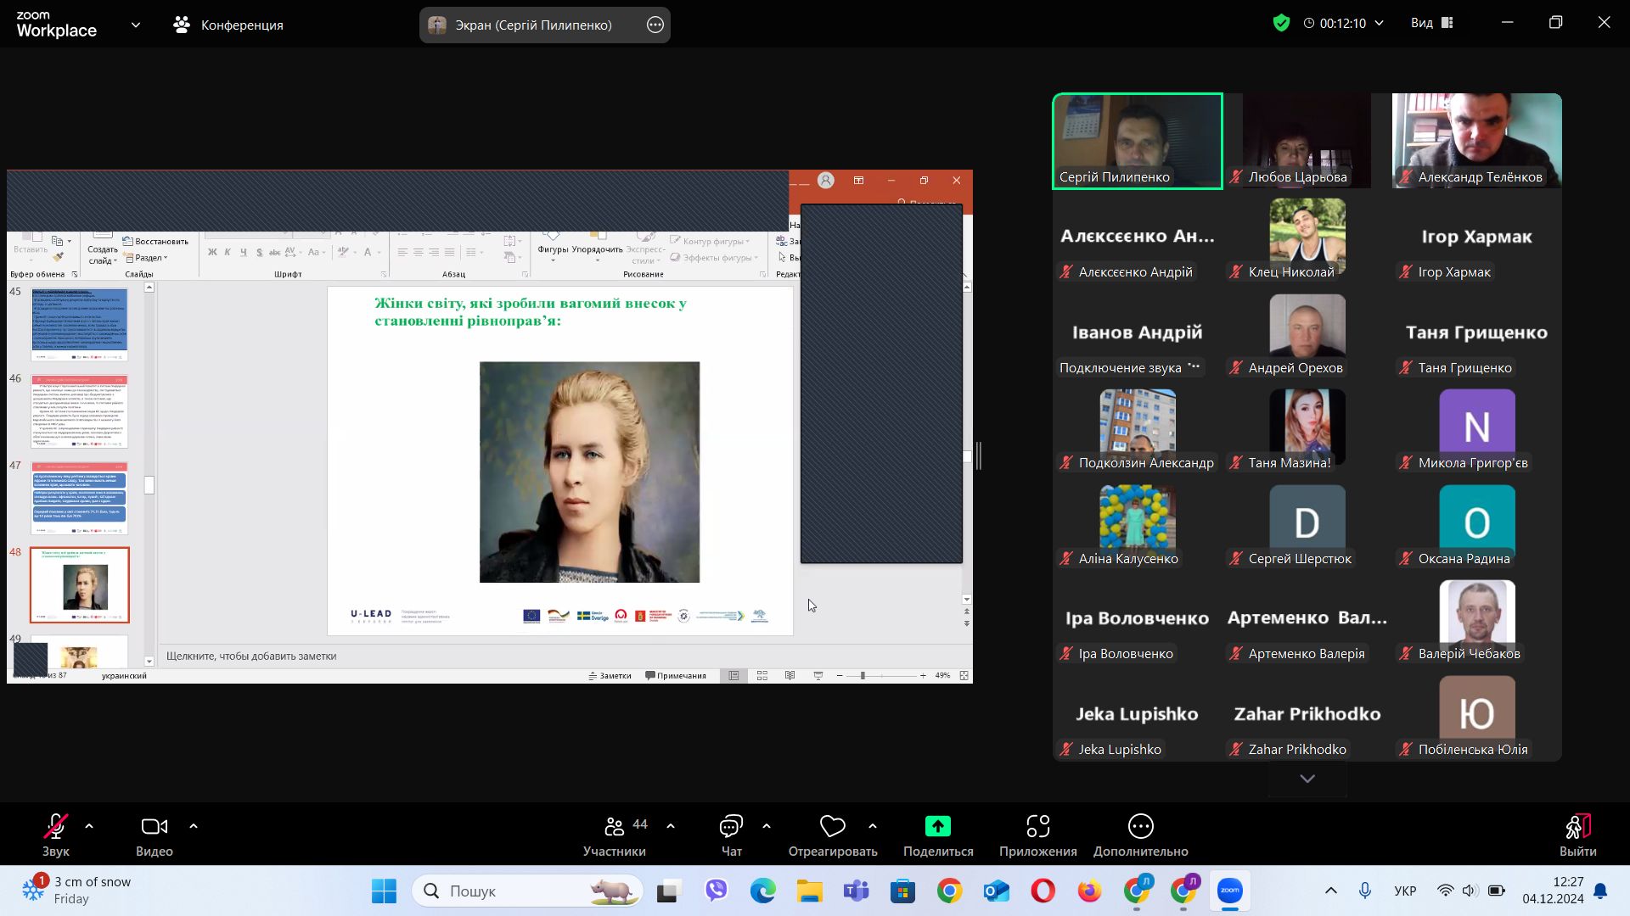Open the Дополнительно more options icon
This screenshot has height=916, width=1630.
pyautogui.click(x=1140, y=827)
